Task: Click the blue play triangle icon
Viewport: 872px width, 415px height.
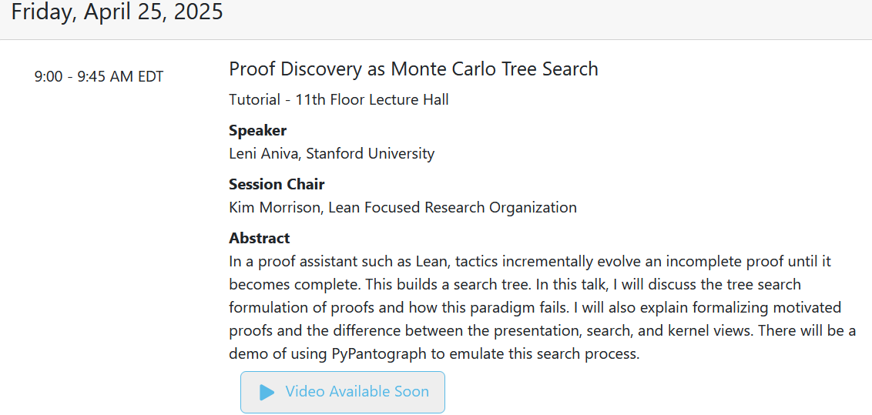Action: click(267, 392)
